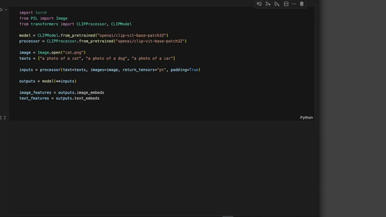386x217 pixels.
Task: Click the text_features assignment line
Action: point(59,98)
